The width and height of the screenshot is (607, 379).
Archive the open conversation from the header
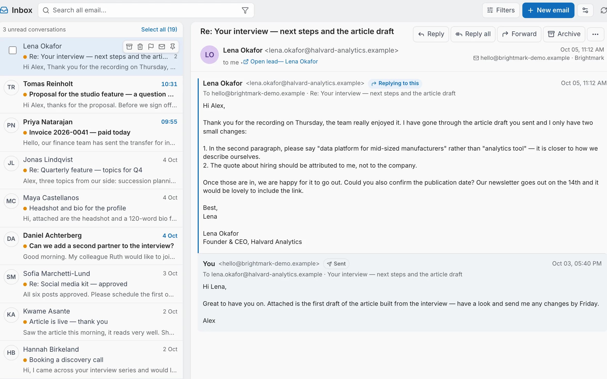pos(564,34)
